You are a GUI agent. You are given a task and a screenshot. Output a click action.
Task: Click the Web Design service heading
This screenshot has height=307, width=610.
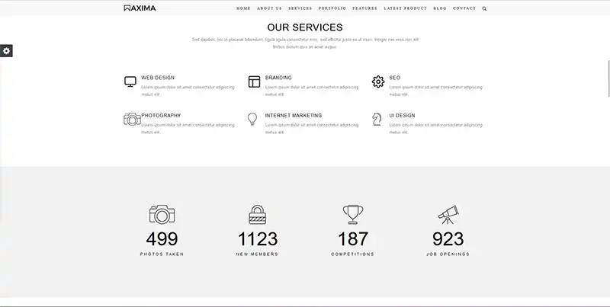tap(158, 78)
